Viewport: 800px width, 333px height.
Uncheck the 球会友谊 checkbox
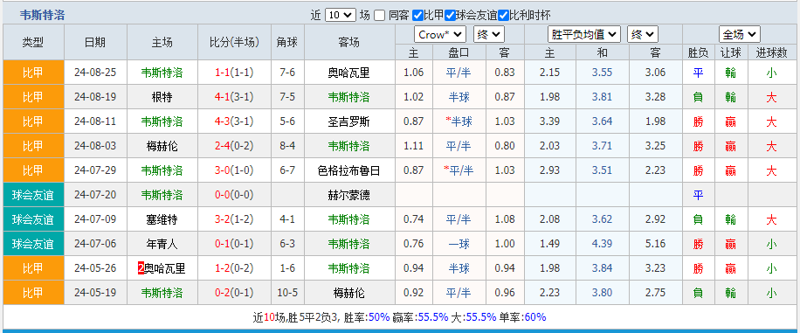pyautogui.click(x=450, y=16)
